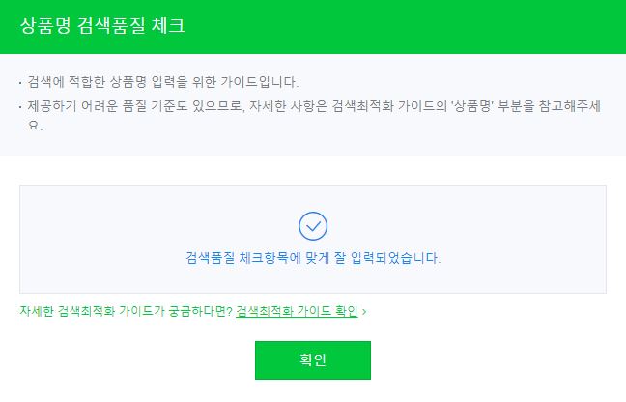The width and height of the screenshot is (626, 402).
Task: Click the bullet dot before '제공하기 어려운'
Action: point(20,107)
